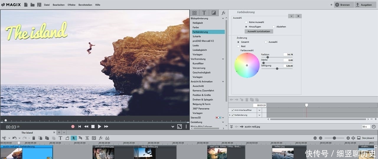The width and height of the screenshot is (378, 159).
Task: Collapse the Verfremdung section chevron
Action: click(x=223, y=59)
